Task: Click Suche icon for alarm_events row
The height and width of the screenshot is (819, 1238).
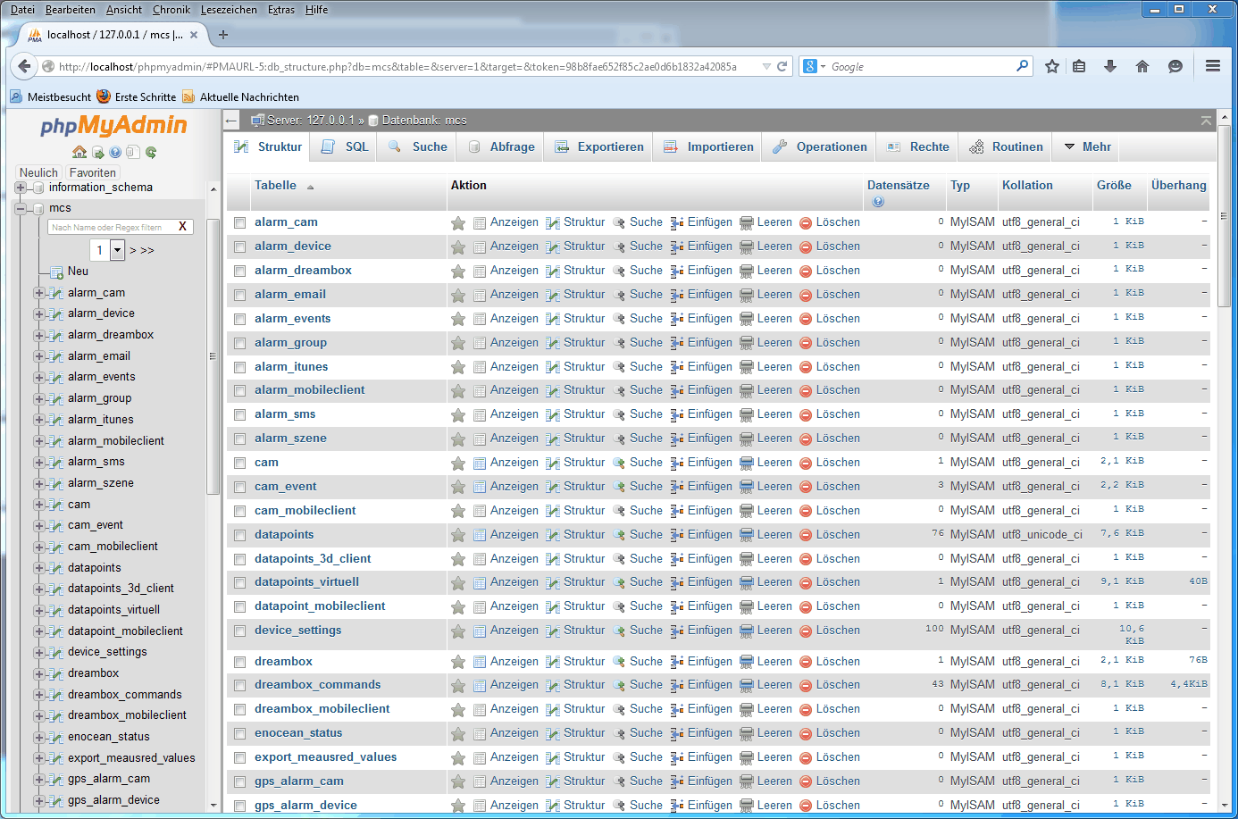Action: click(619, 320)
